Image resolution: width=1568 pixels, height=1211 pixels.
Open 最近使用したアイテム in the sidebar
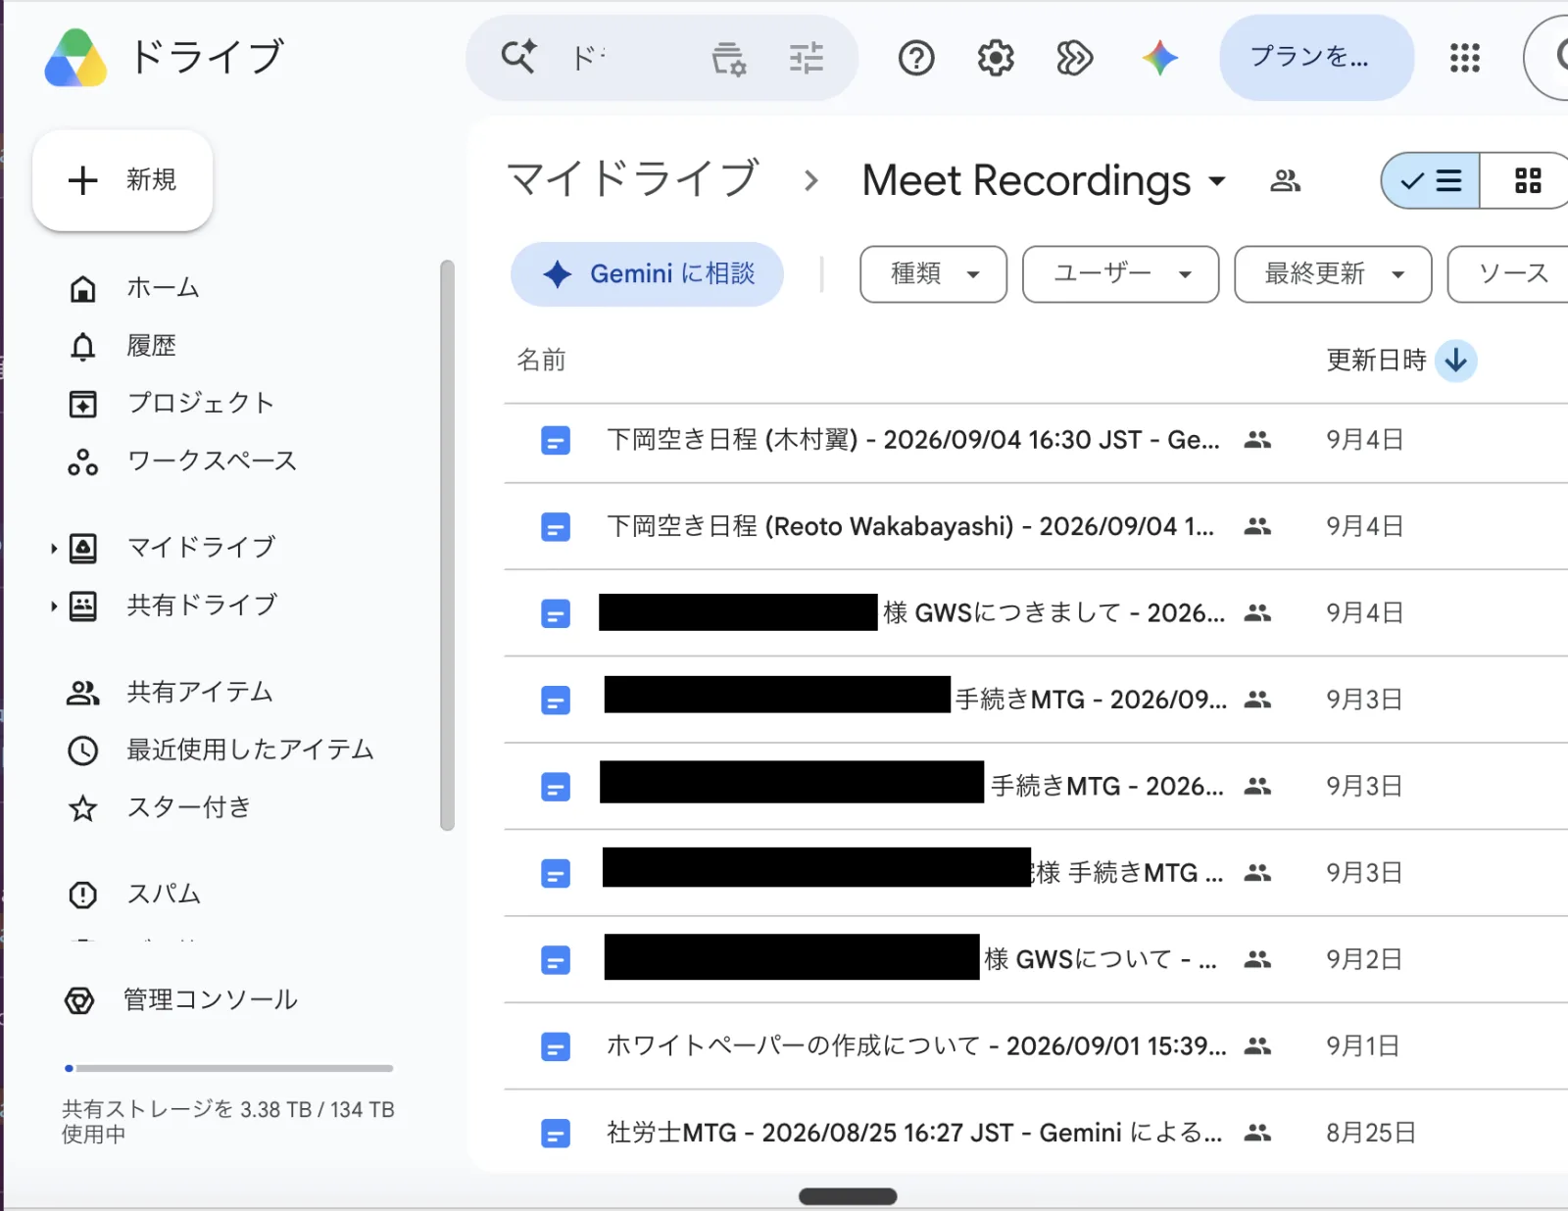click(250, 751)
